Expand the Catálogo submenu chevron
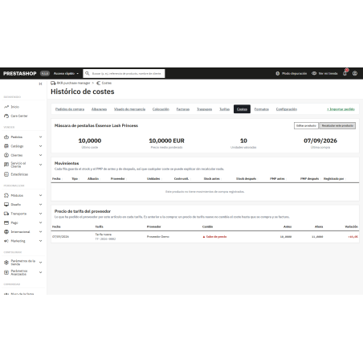Screen dimensions: 363x363 [x=41, y=146]
